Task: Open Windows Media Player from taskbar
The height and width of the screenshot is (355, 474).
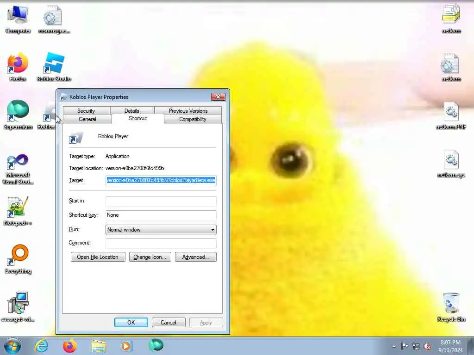Action: point(126,346)
